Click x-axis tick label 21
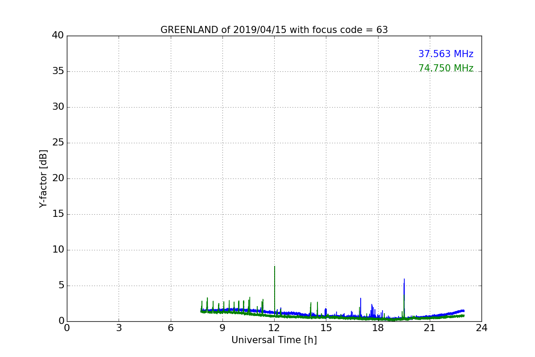This screenshot has width=535, height=357. (x=430, y=328)
